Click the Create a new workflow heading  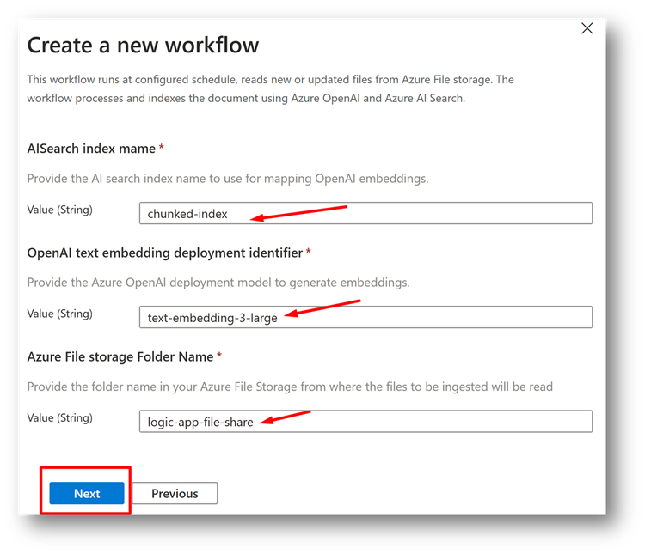pos(143,45)
